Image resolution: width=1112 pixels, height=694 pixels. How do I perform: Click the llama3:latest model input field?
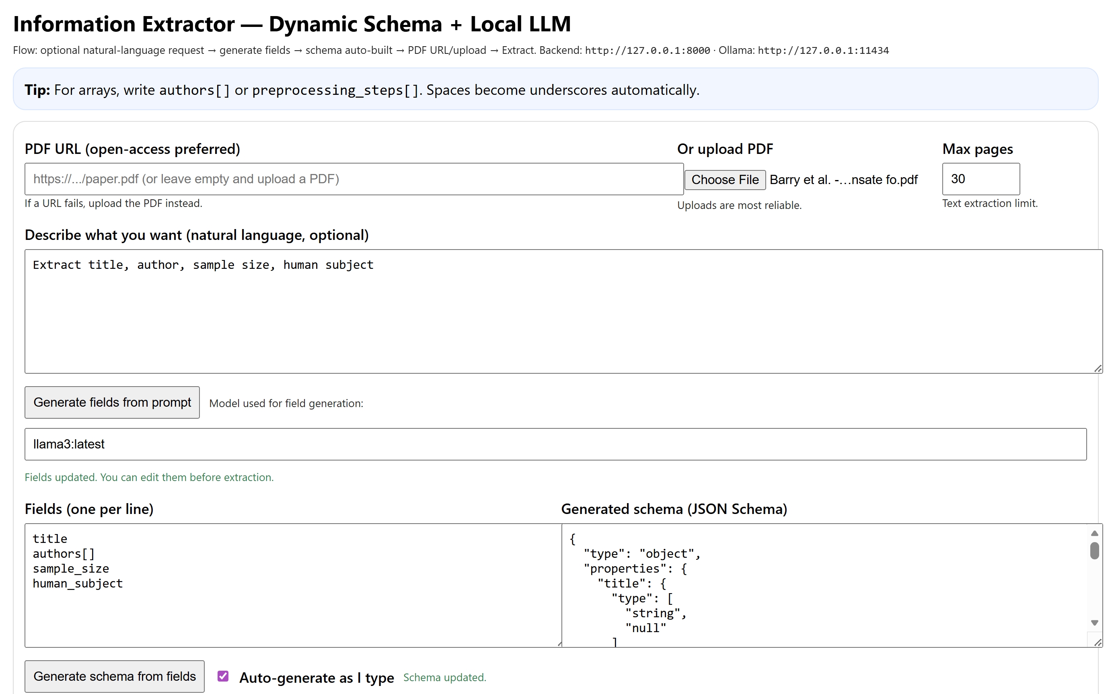pyautogui.click(x=555, y=444)
